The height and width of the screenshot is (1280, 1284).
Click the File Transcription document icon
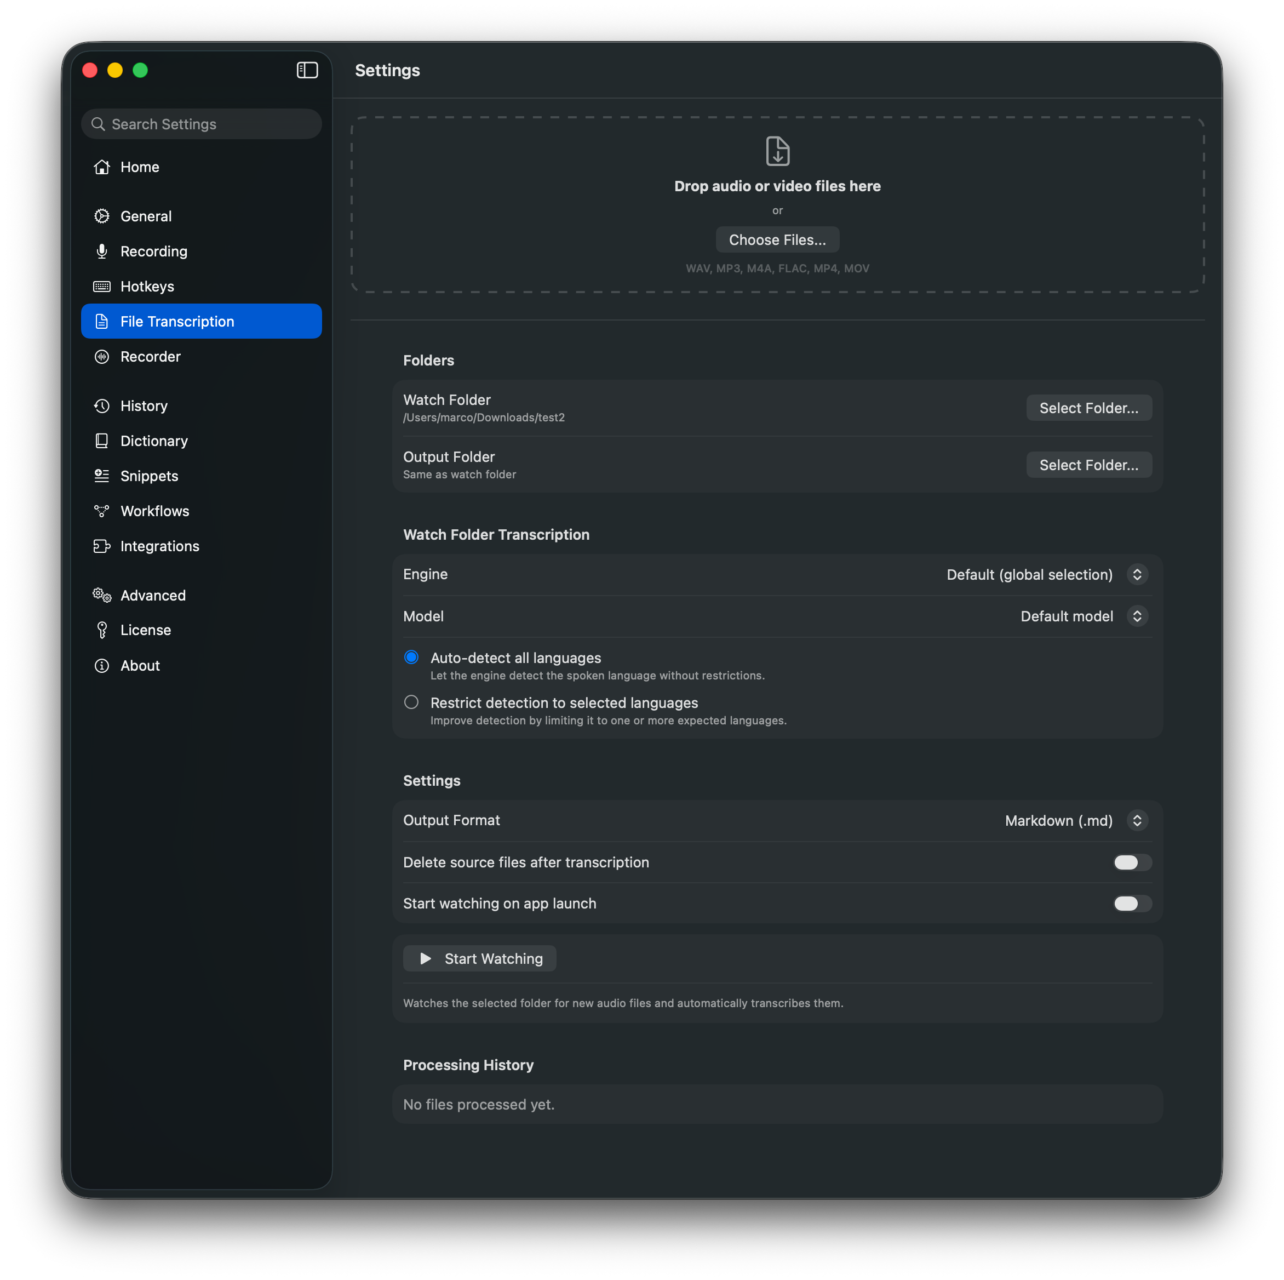(x=102, y=321)
